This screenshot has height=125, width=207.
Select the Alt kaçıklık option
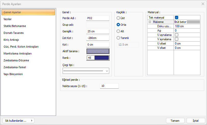(118, 31)
